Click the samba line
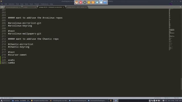182x102 pixels. click(11, 63)
